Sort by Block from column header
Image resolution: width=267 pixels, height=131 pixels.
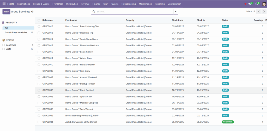click(177, 20)
